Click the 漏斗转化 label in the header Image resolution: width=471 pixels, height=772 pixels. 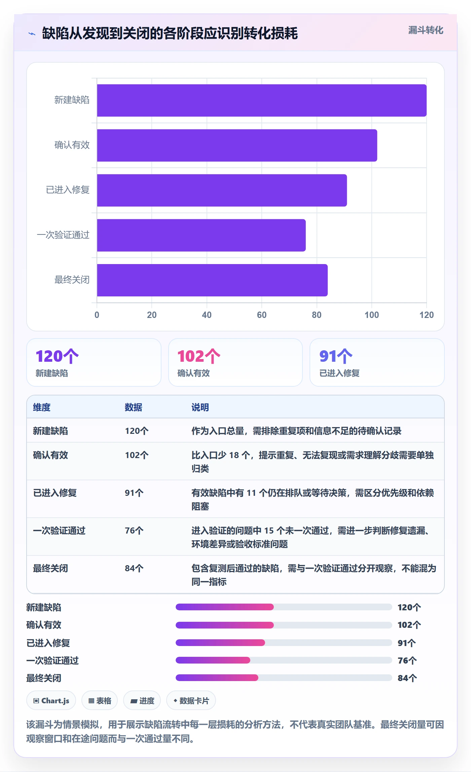click(x=426, y=30)
